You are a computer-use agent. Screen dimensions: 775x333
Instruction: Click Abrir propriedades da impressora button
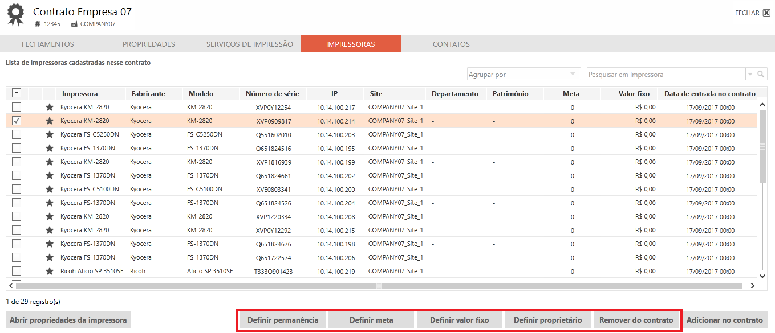pos(68,320)
